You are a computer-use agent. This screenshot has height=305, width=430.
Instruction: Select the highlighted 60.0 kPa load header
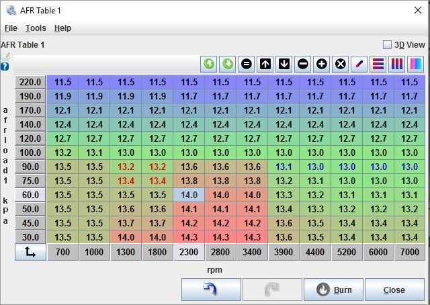[x=30, y=195]
